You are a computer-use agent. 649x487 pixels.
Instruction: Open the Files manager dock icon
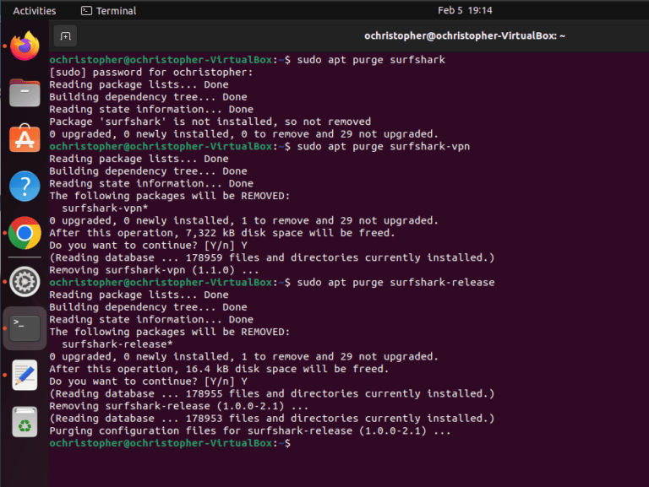click(x=25, y=93)
